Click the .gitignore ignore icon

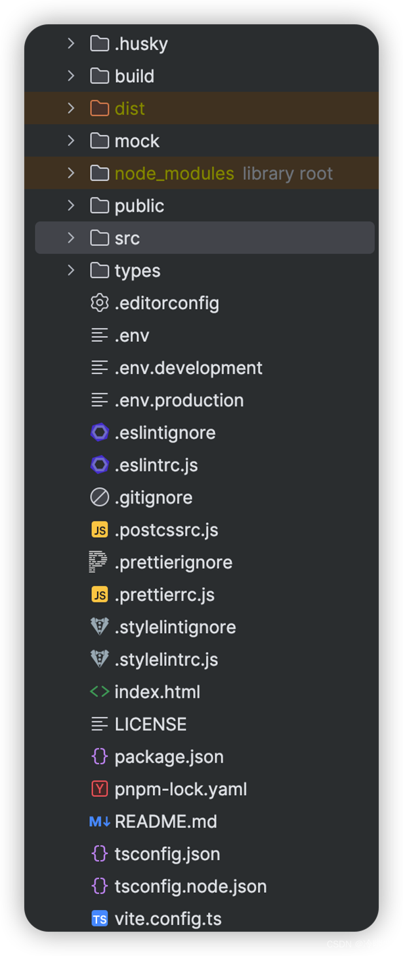100,497
